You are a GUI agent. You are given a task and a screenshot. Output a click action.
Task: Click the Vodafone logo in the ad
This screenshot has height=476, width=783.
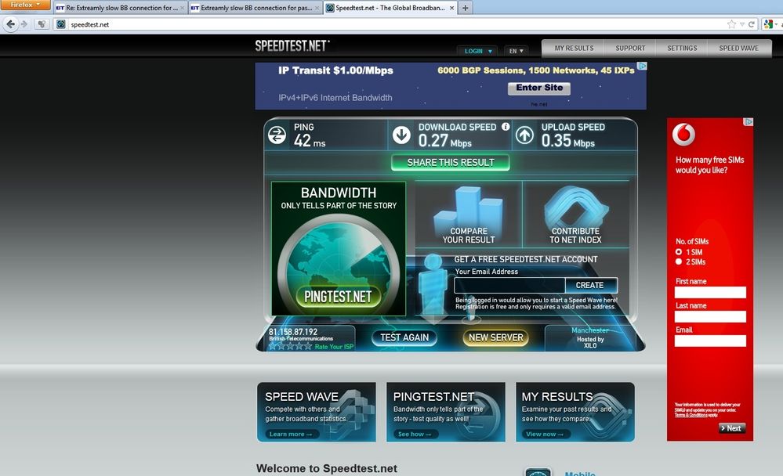(x=683, y=135)
